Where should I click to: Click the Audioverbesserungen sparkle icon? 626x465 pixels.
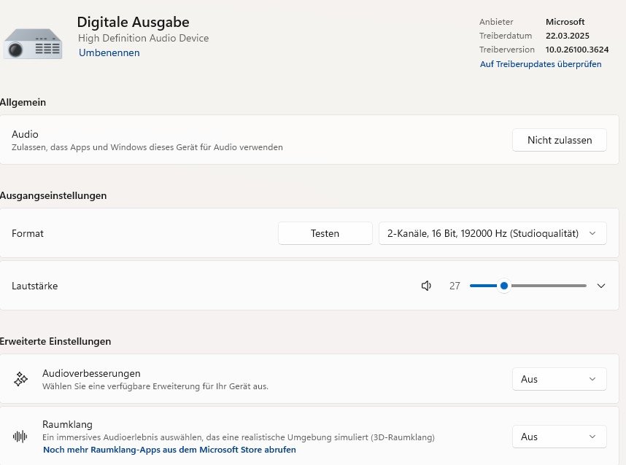coord(20,379)
